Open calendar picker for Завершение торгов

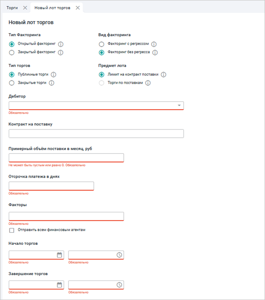(x=59, y=285)
